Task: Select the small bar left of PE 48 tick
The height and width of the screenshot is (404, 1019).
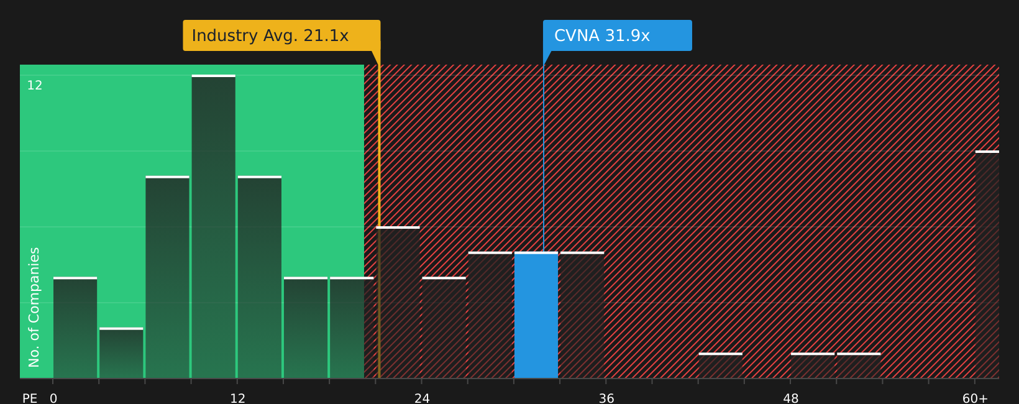Action: 721,365
